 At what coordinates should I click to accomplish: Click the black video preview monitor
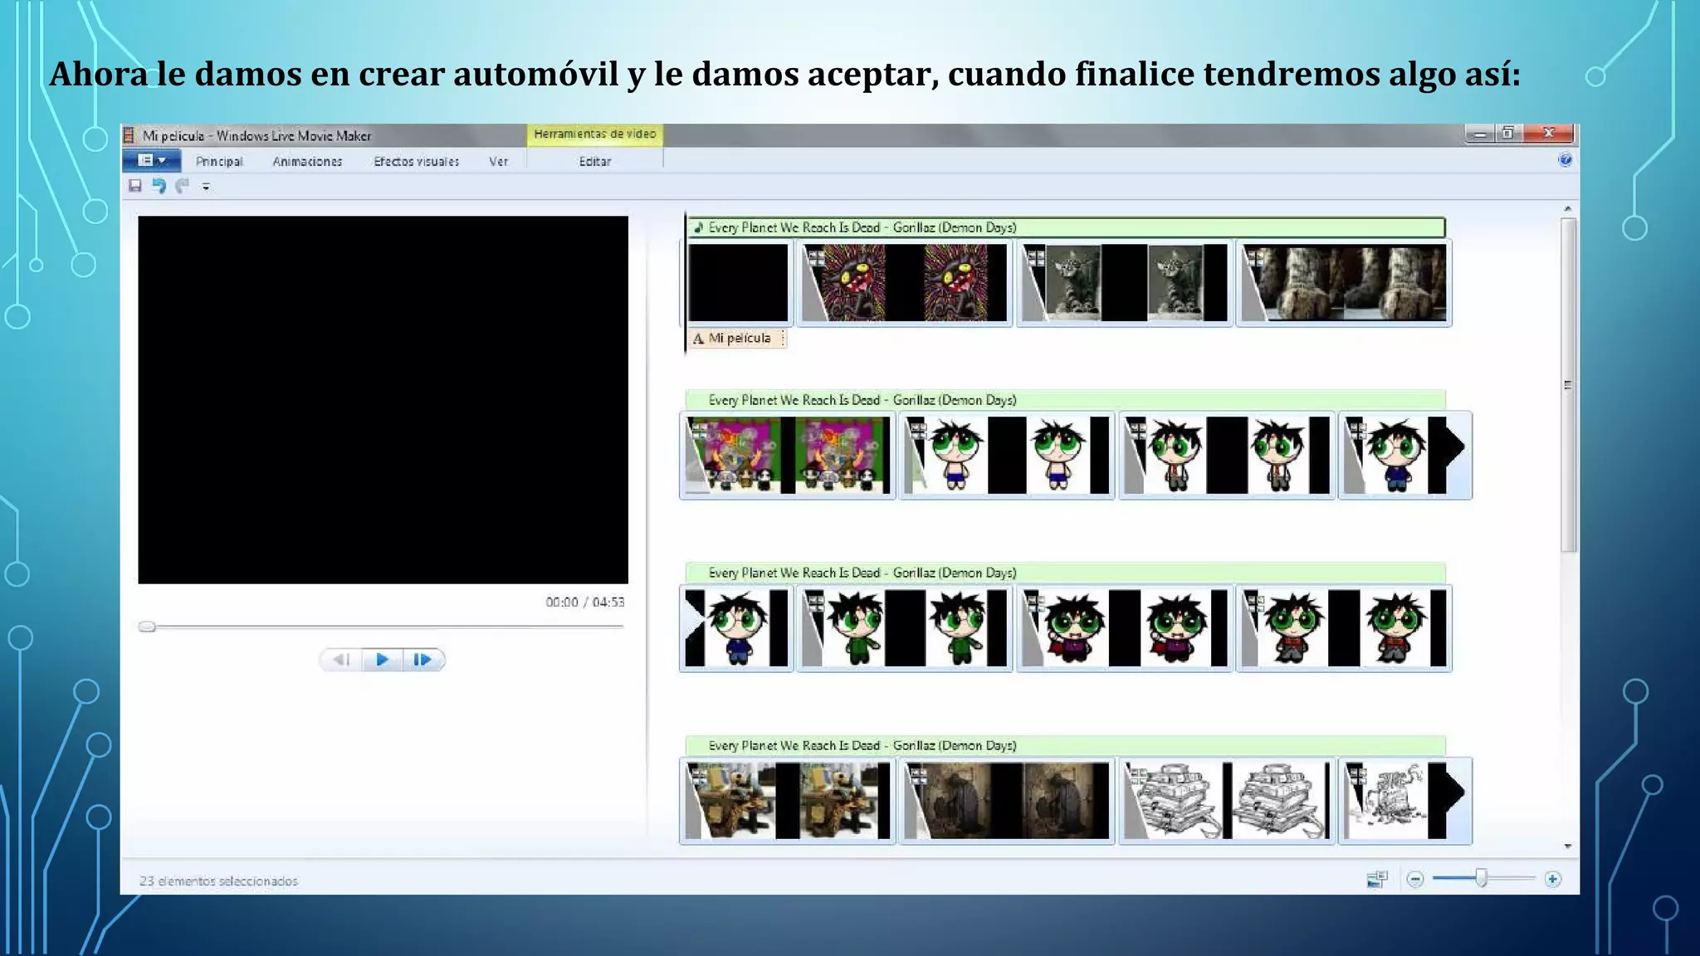(x=383, y=399)
